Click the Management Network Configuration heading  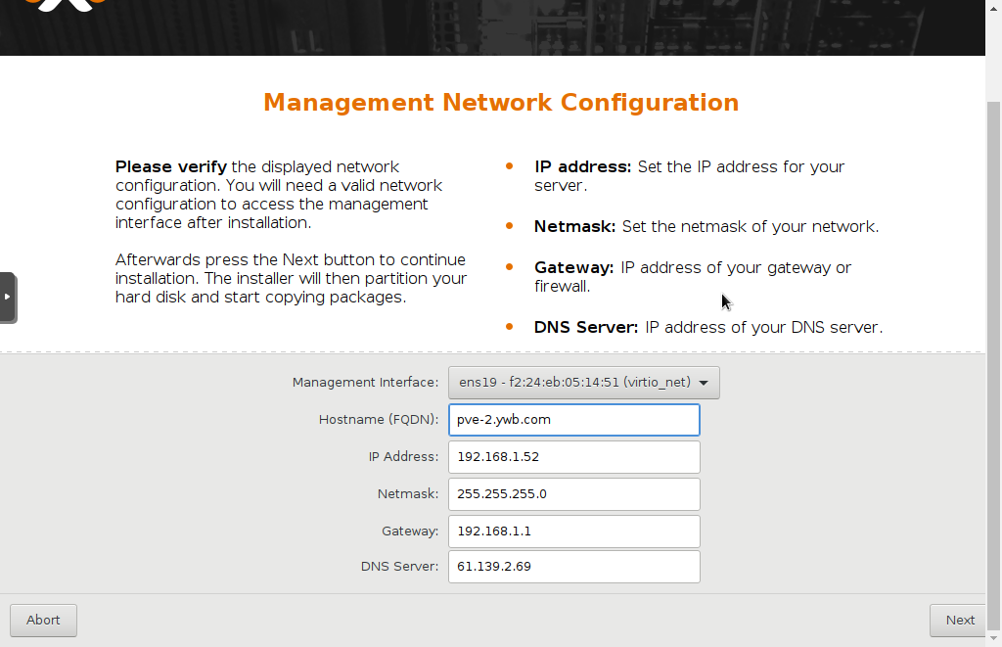pyautogui.click(x=500, y=102)
